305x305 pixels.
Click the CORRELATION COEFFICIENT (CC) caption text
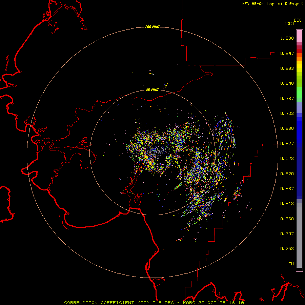107,303
